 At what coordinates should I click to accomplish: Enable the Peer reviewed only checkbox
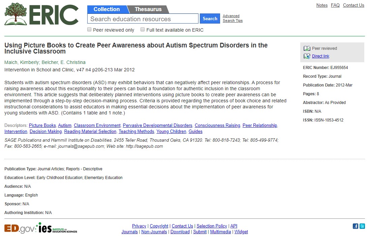pyautogui.click(x=89, y=29)
